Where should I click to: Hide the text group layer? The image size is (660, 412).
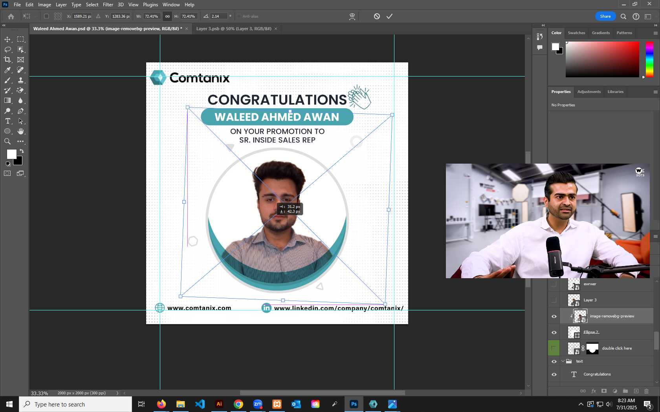(x=554, y=361)
